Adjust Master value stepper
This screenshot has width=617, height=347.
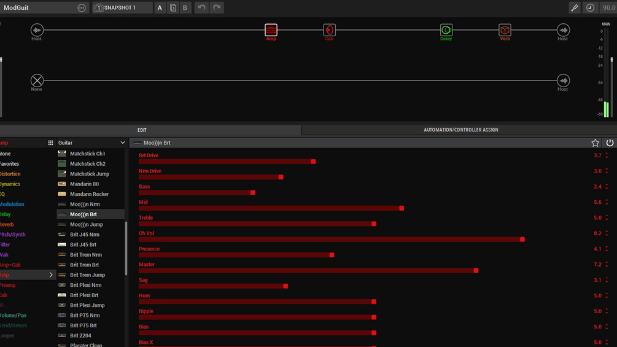coord(607,264)
